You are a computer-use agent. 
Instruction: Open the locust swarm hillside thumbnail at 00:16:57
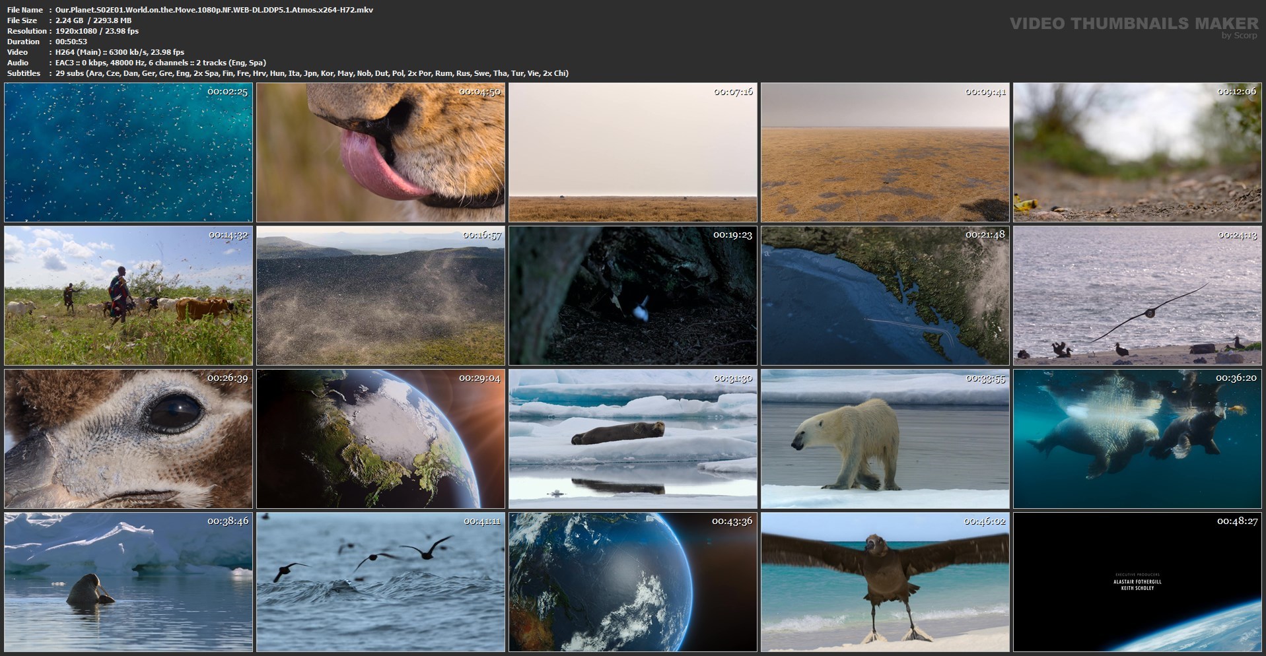(381, 296)
